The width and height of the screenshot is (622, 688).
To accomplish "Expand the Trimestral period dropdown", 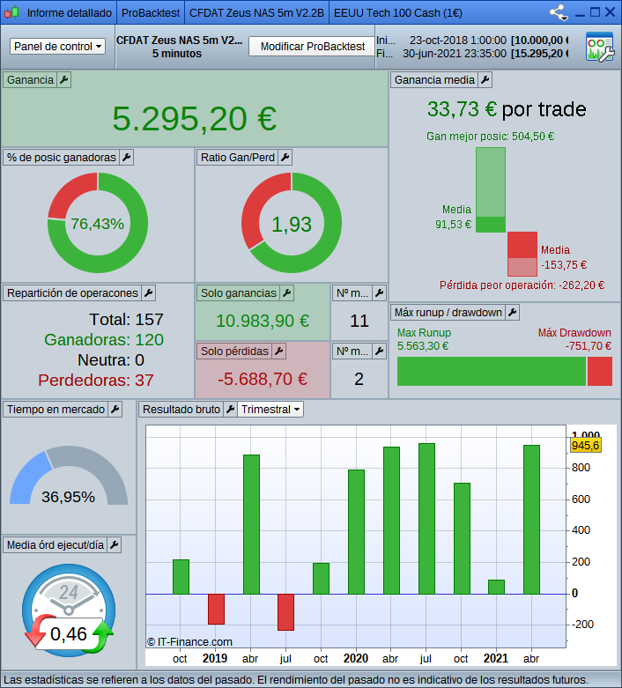I will click(270, 410).
